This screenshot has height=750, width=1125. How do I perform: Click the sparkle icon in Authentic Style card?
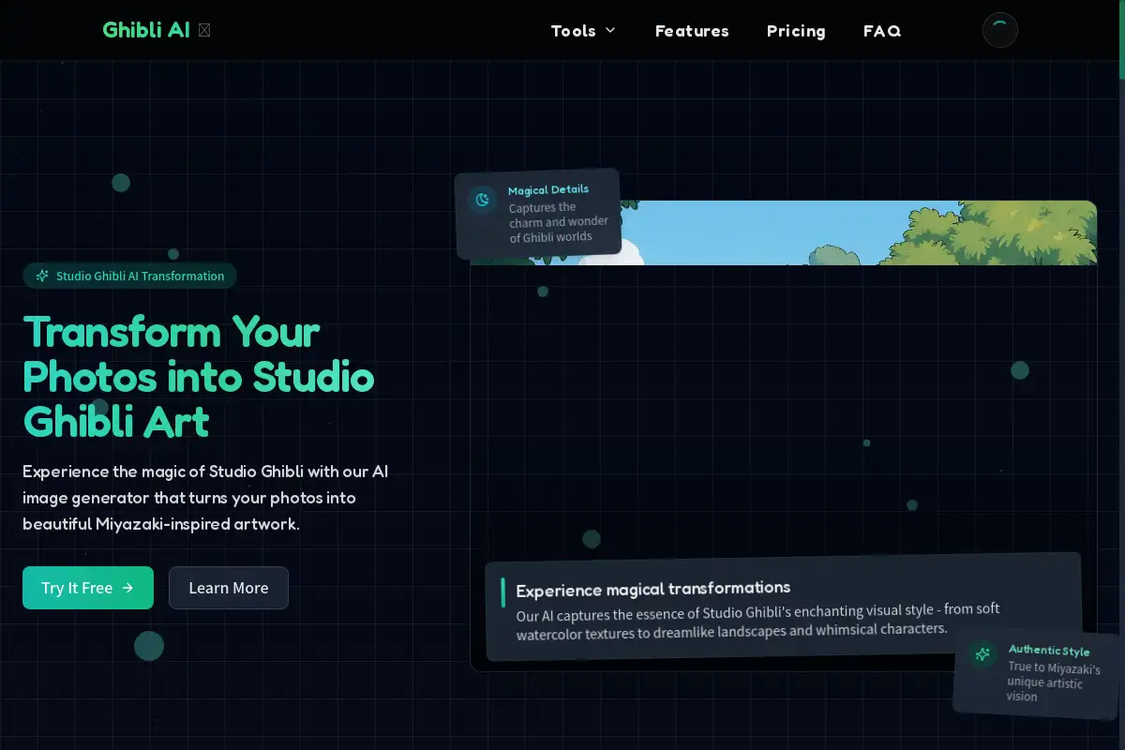[982, 654]
